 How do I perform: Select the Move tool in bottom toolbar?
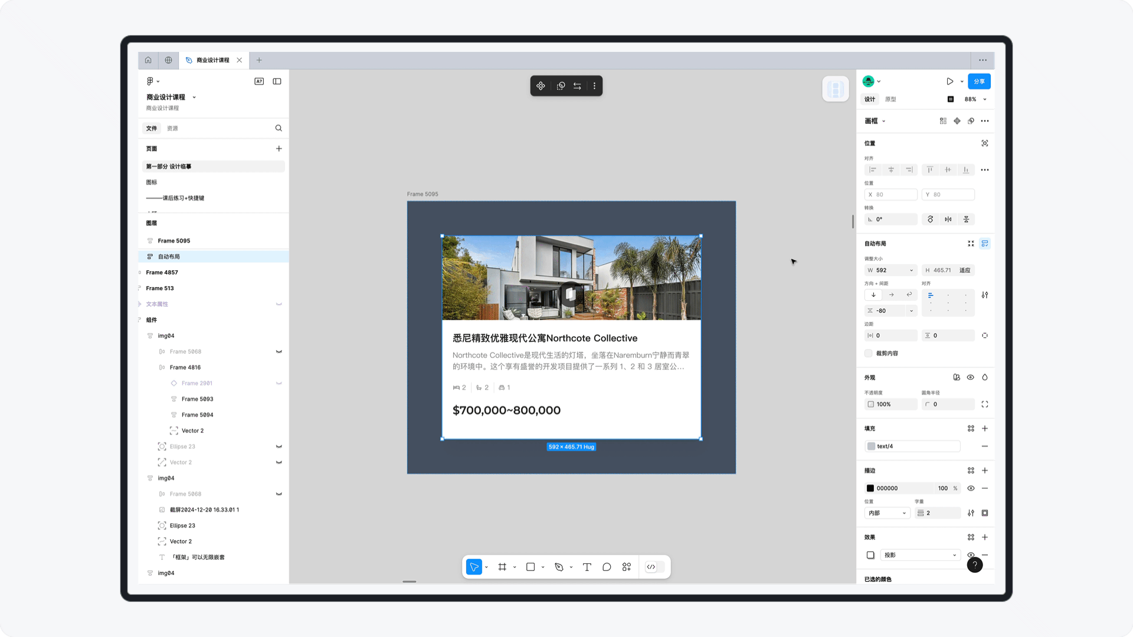tap(474, 567)
